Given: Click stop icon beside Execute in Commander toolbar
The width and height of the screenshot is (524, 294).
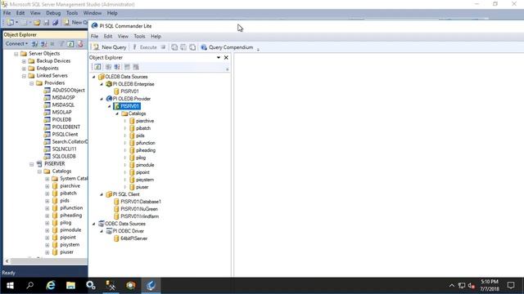Looking at the screenshot, I should pyautogui.click(x=163, y=47).
